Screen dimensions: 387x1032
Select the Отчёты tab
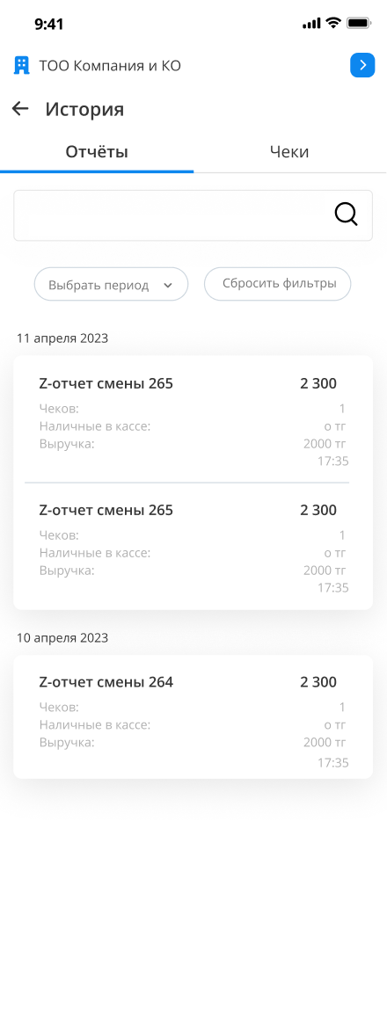click(x=97, y=152)
